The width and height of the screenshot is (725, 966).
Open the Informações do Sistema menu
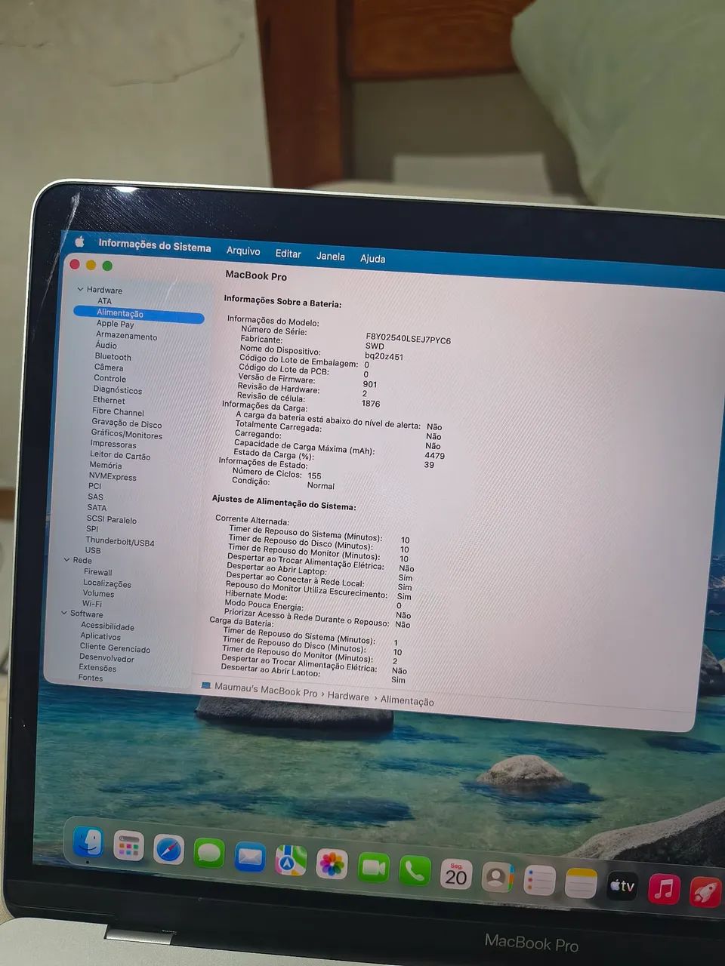(155, 245)
